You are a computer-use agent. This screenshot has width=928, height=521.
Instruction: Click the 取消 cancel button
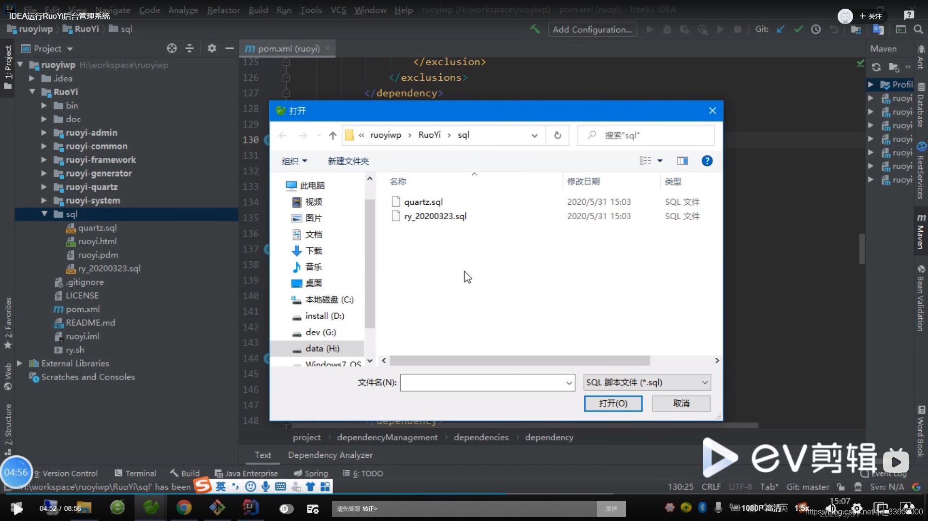[x=681, y=404]
